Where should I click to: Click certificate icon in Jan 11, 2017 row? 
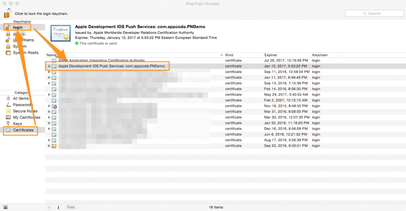(x=54, y=78)
